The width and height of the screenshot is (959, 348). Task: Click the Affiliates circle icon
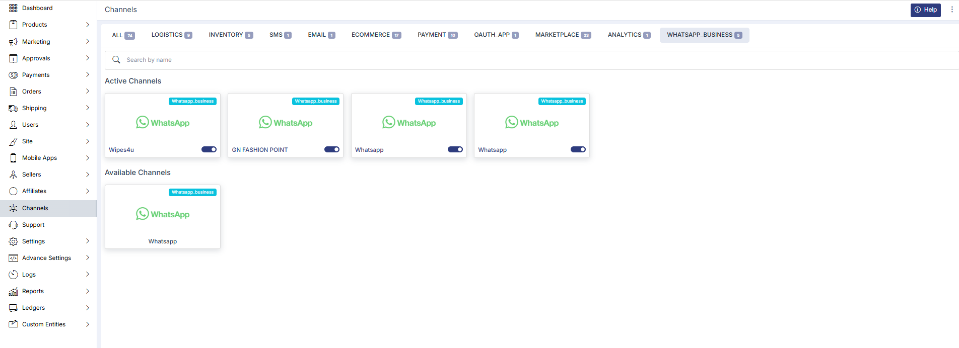pyautogui.click(x=13, y=191)
